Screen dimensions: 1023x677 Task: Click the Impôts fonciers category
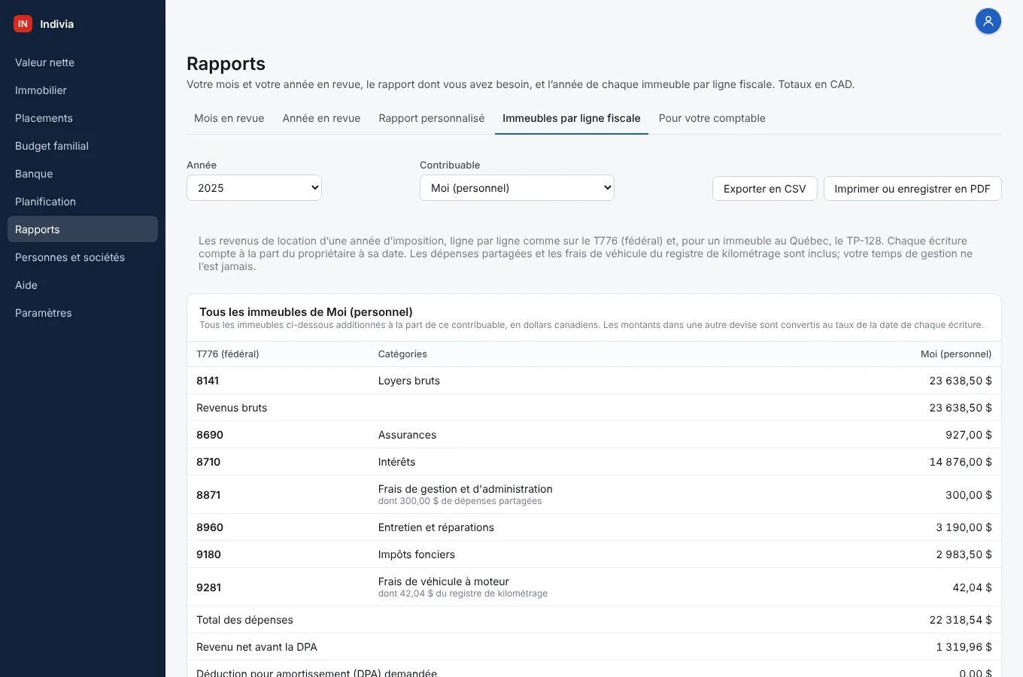pyautogui.click(x=417, y=554)
